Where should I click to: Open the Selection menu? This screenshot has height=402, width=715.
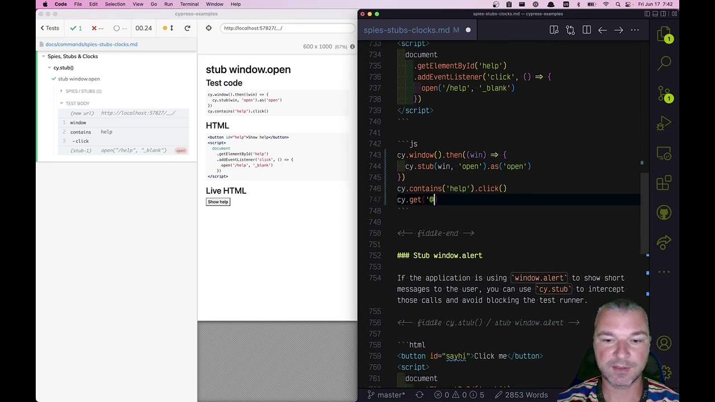[115, 4]
